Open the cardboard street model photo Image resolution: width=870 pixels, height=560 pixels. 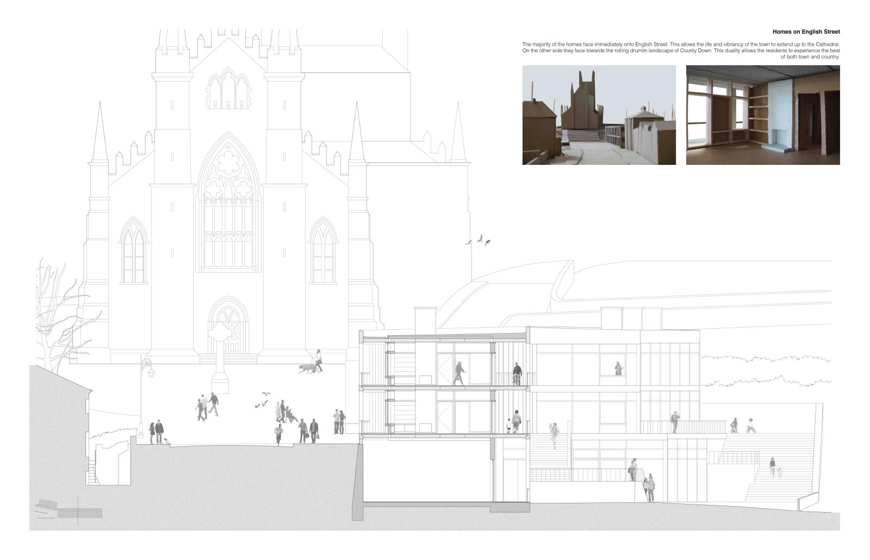[599, 115]
